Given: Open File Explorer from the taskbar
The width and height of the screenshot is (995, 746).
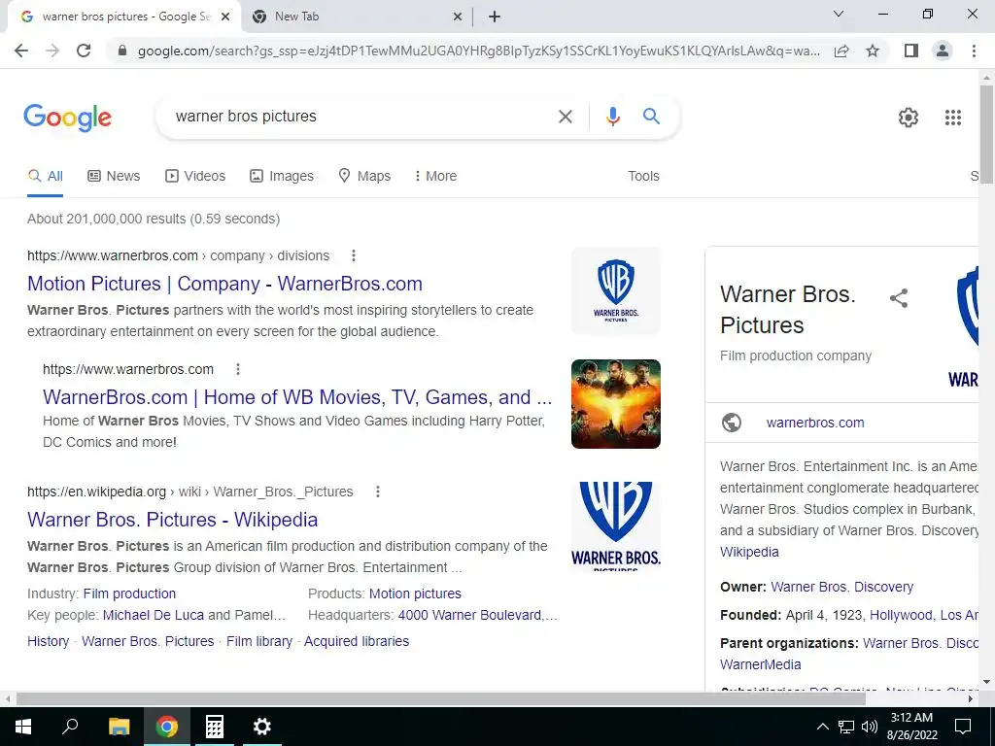Looking at the screenshot, I should pos(119,727).
